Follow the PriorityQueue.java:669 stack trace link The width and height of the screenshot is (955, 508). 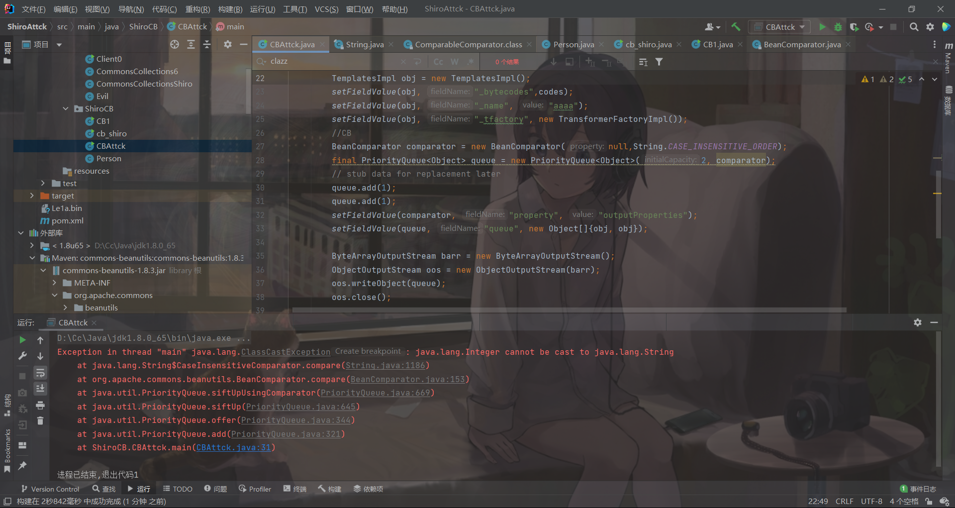click(x=378, y=393)
